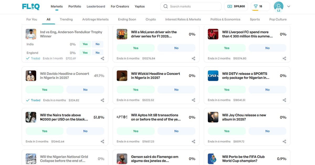The height and width of the screenshot is (165, 315).
Task: Share the Davido concert market
Action: point(102,100)
